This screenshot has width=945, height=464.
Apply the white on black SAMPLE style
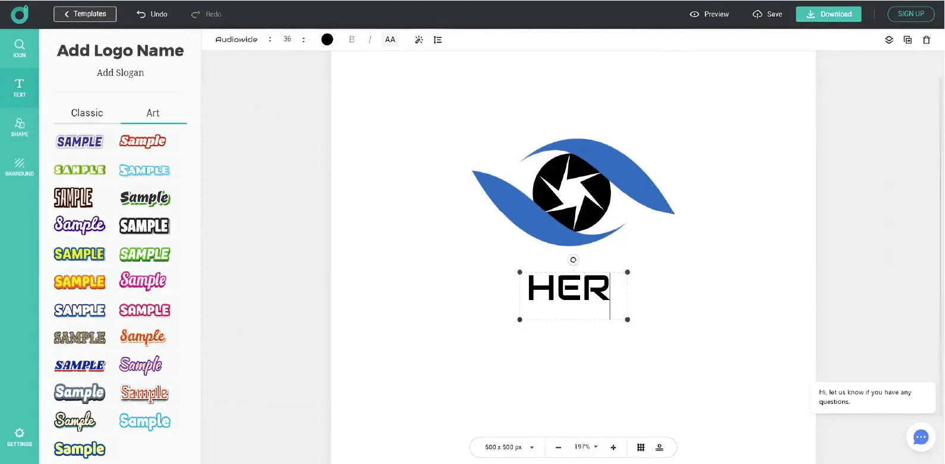point(144,226)
